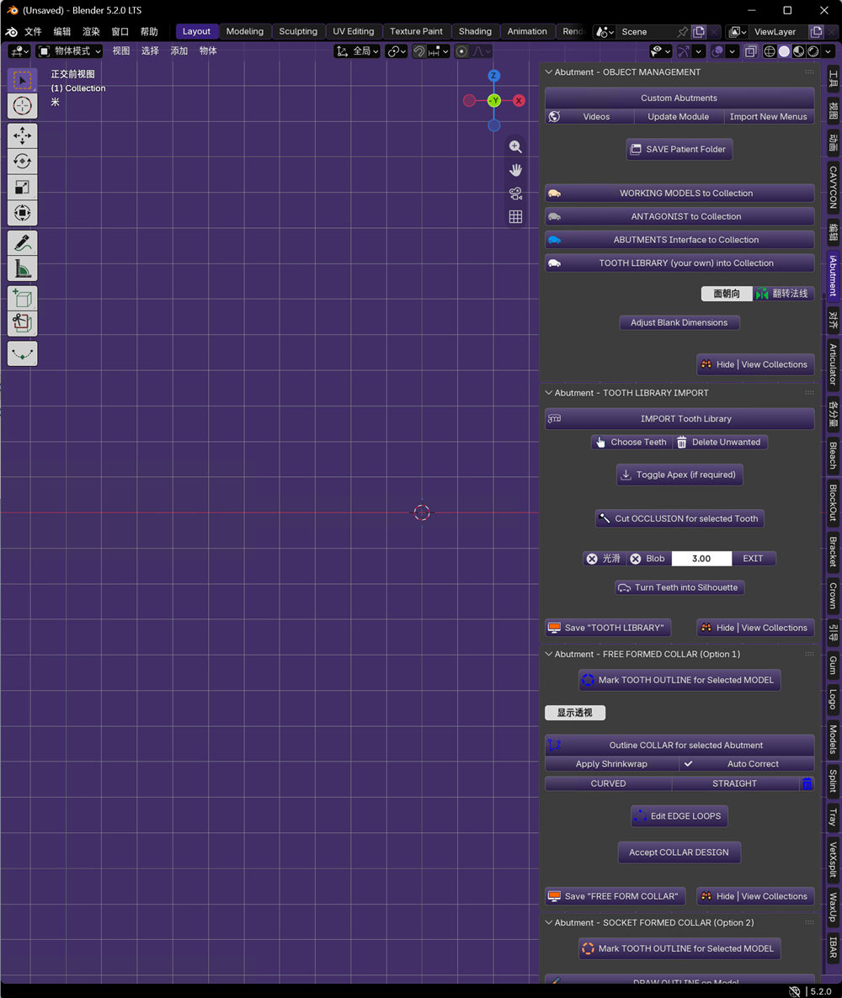Activate the Move tool
Screen dimensions: 842x998
22,135
